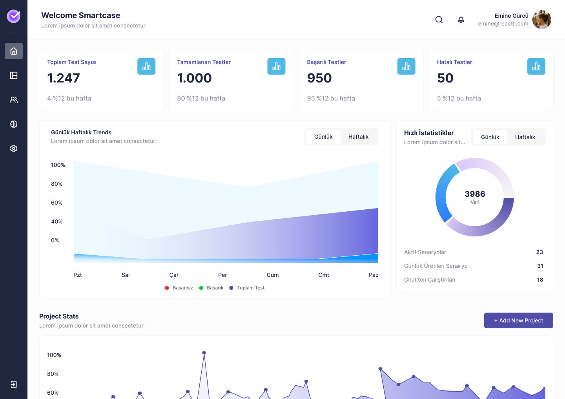This screenshot has width=565, height=399.
Task: Click chart icon on Toplam Test Sayısı card
Action: pyautogui.click(x=146, y=66)
